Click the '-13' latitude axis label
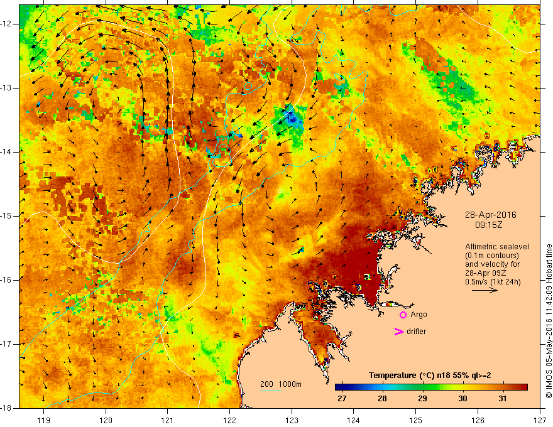Viewport: 553px width, 427px height. coord(6,88)
